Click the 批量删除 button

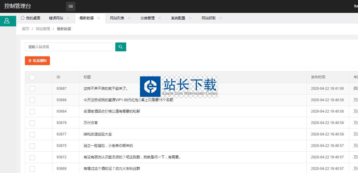[37, 61]
